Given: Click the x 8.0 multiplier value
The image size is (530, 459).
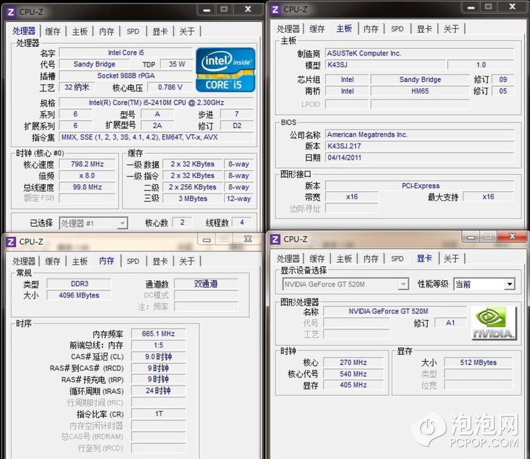Looking at the screenshot, I should pos(87,175).
